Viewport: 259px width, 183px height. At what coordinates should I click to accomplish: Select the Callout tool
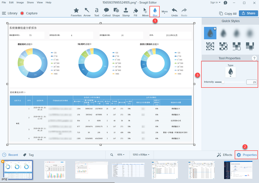106,12
